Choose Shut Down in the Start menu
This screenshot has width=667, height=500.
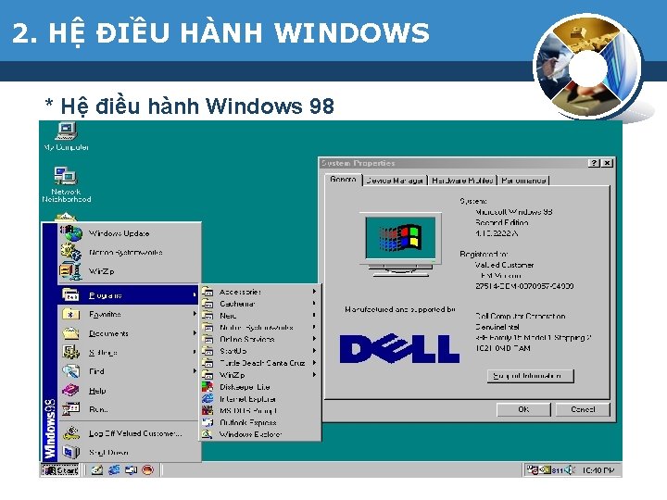coord(130,452)
